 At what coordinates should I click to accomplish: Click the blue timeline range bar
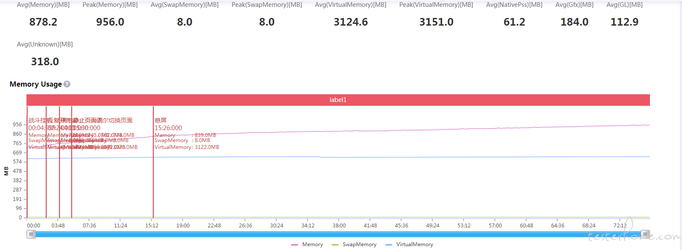[x=338, y=234]
